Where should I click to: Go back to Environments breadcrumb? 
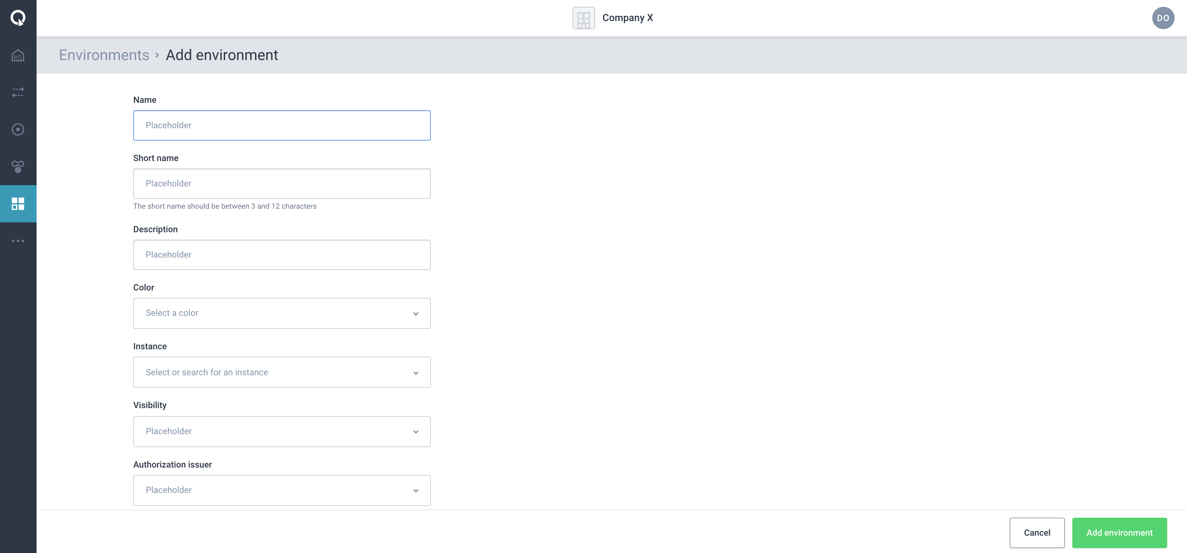click(x=104, y=55)
